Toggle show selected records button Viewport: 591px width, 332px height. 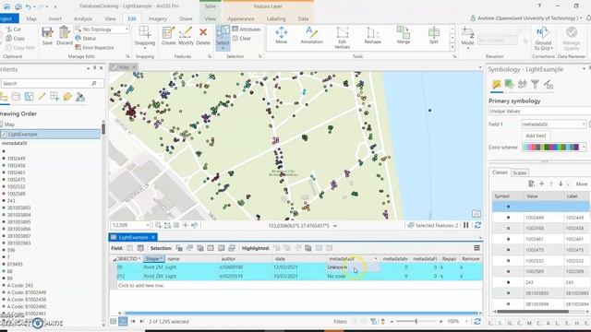123,322
